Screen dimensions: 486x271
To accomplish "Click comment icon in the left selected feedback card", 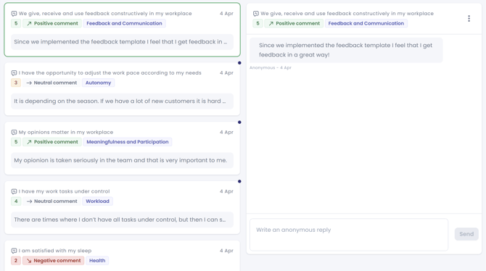I will point(14,14).
